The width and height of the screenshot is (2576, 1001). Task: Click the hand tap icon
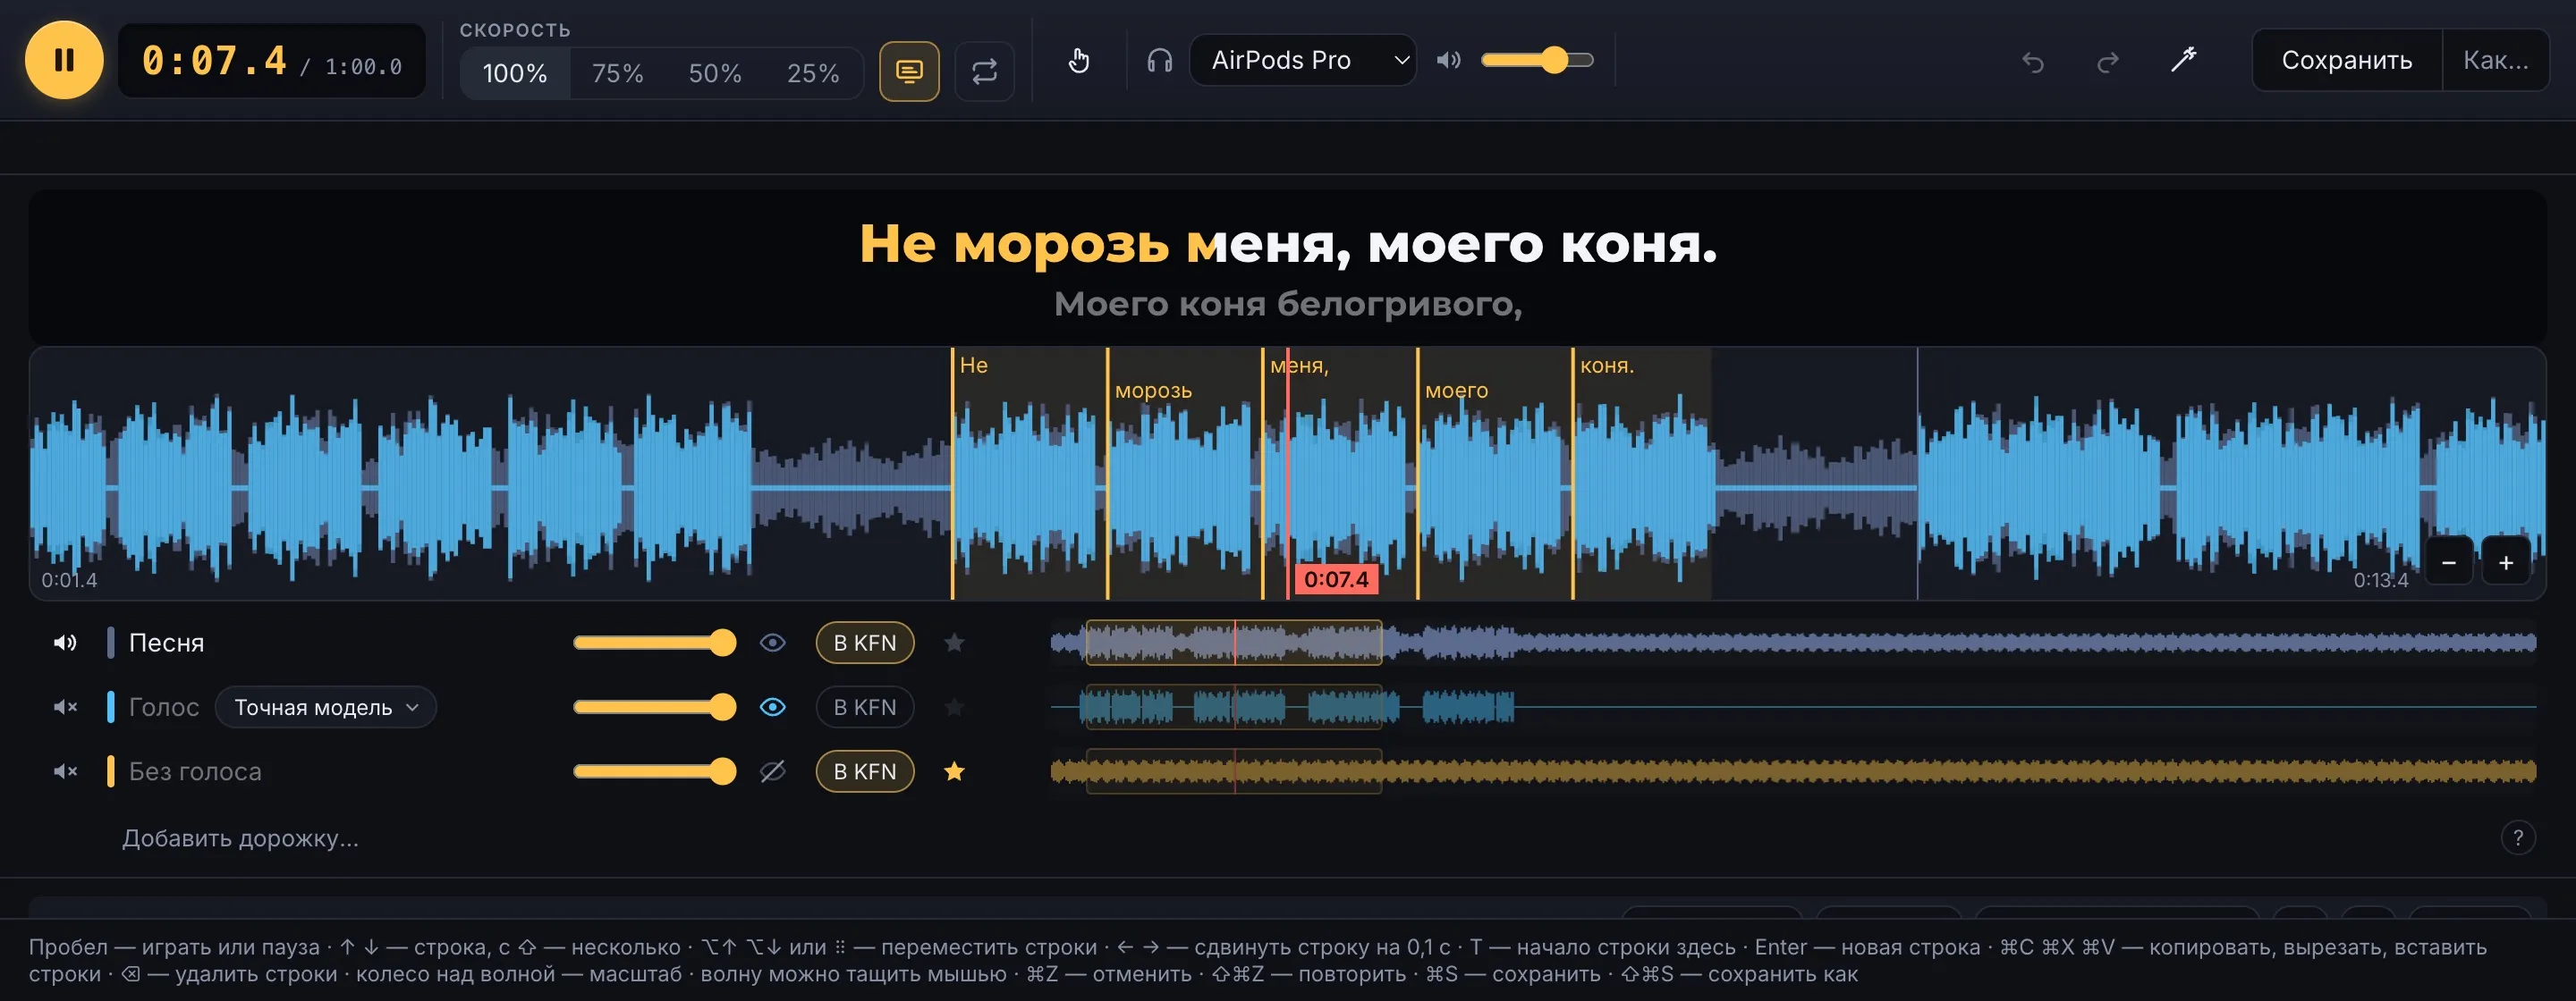pos(1078,60)
